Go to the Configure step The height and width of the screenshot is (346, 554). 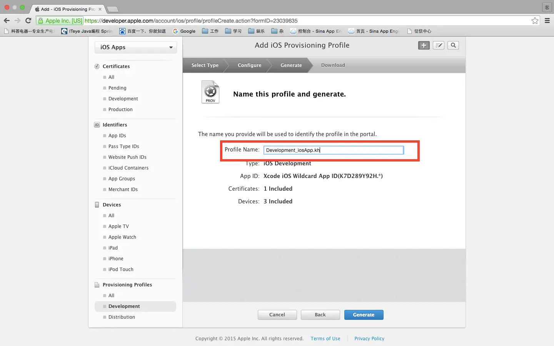[x=249, y=65]
